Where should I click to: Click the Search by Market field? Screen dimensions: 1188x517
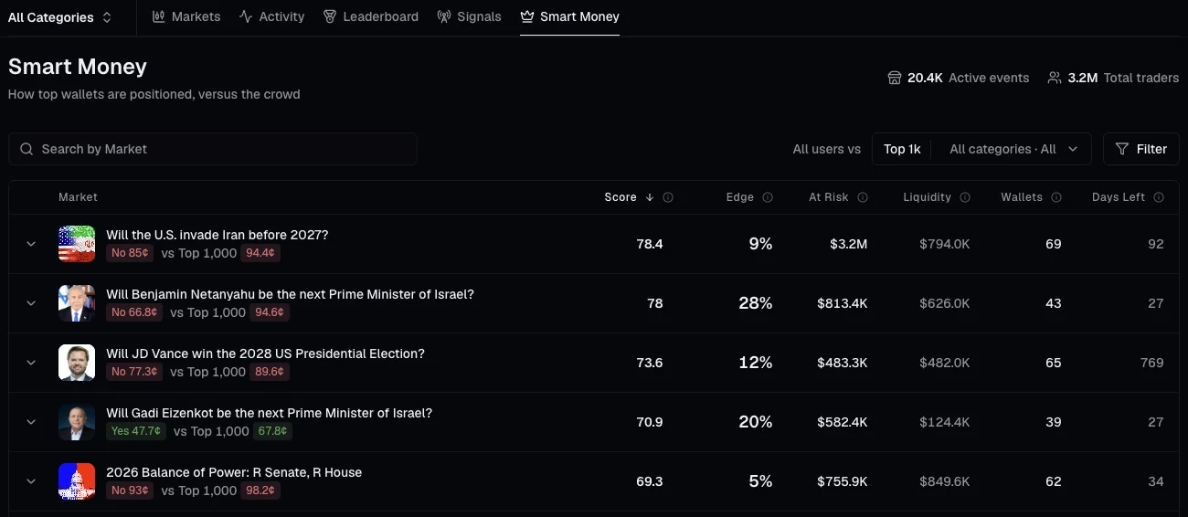pos(213,149)
